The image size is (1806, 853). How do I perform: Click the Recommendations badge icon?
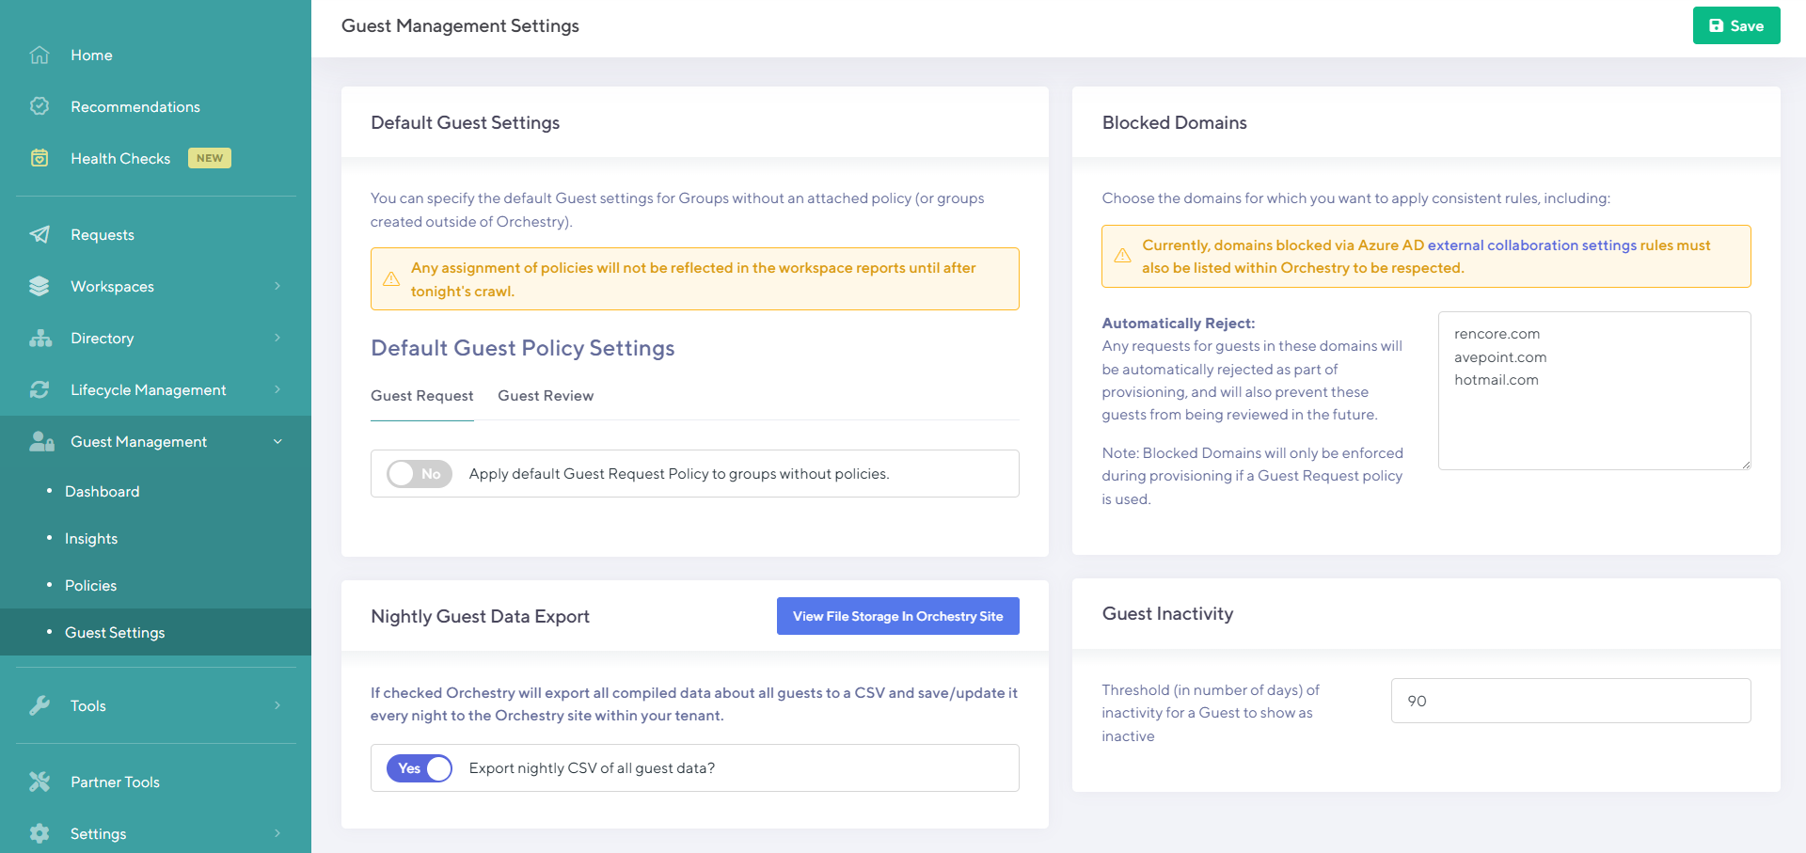pyautogui.click(x=40, y=107)
